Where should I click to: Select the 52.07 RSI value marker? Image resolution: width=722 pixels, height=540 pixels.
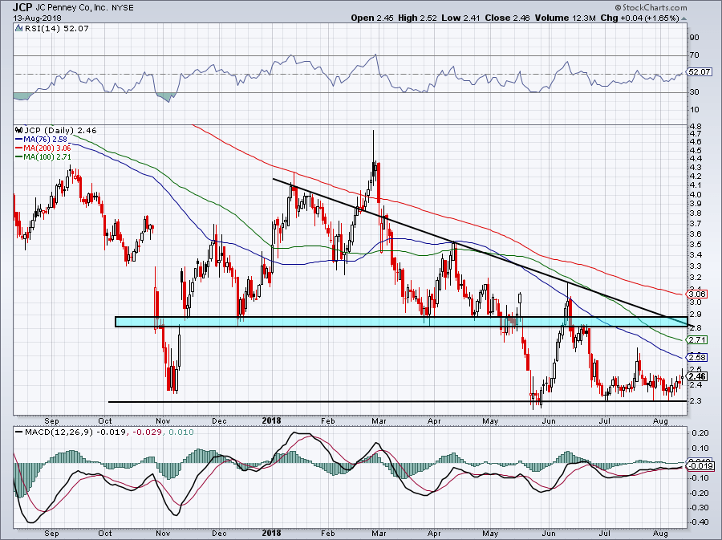point(699,71)
